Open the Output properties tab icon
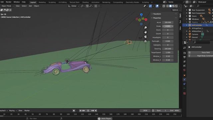The height and width of the screenshot is (120, 213). [184, 57]
